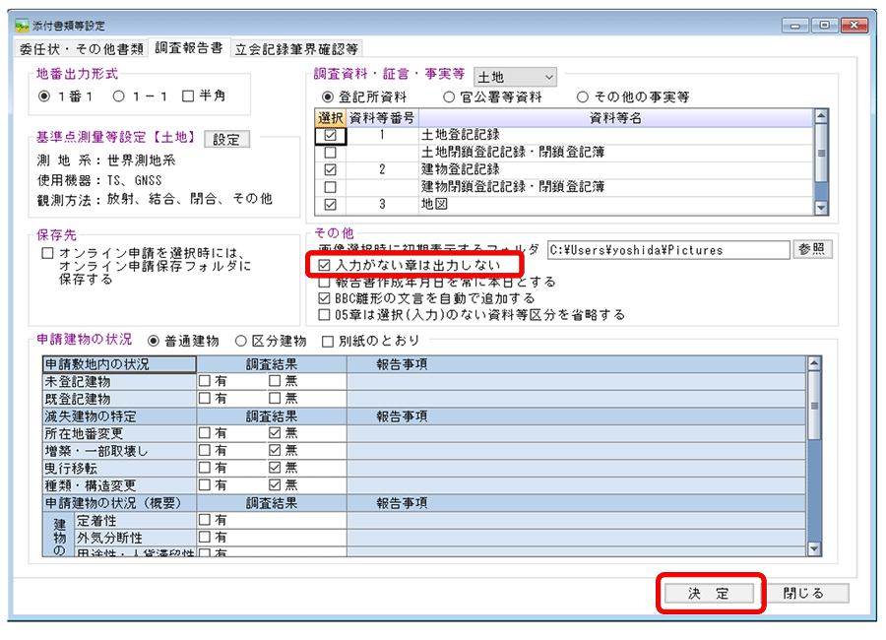Tick the オンライン申請 save folder checkbox
Viewport: 886px width, 640px height.
(47, 253)
